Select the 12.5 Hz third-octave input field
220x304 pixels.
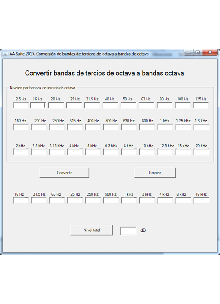click(21, 105)
